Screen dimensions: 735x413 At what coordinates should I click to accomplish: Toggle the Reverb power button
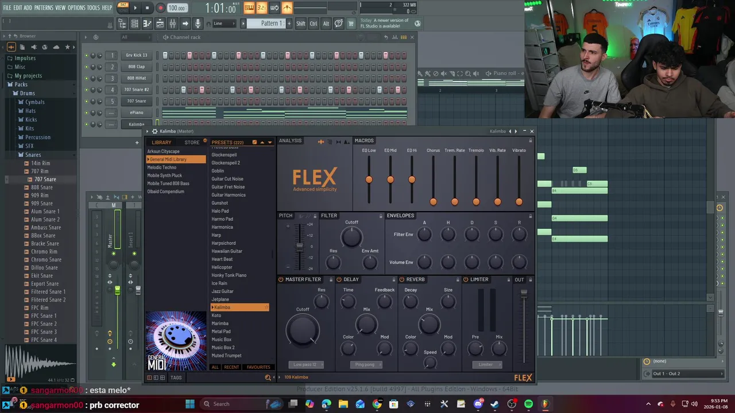click(402, 279)
